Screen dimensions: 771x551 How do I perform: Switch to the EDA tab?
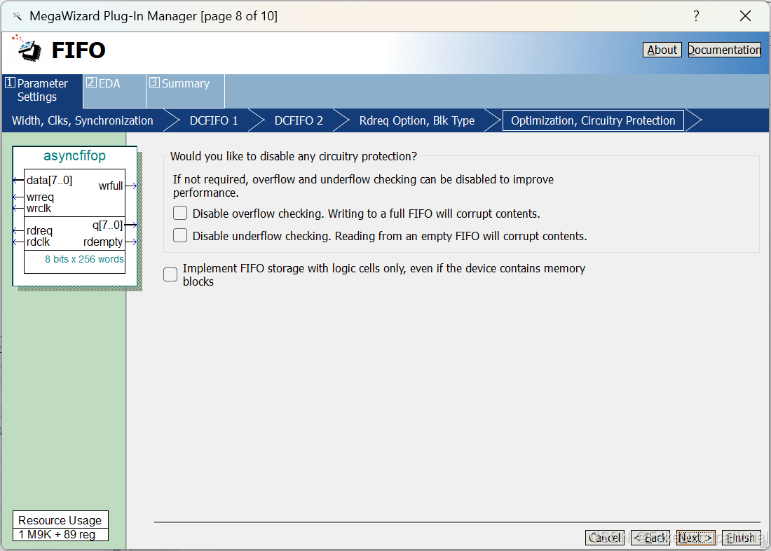pyautogui.click(x=114, y=90)
